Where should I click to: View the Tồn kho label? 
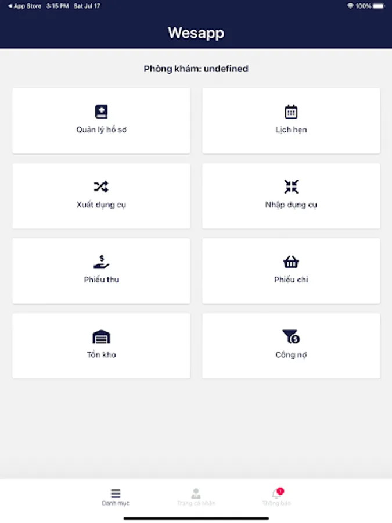point(101,354)
